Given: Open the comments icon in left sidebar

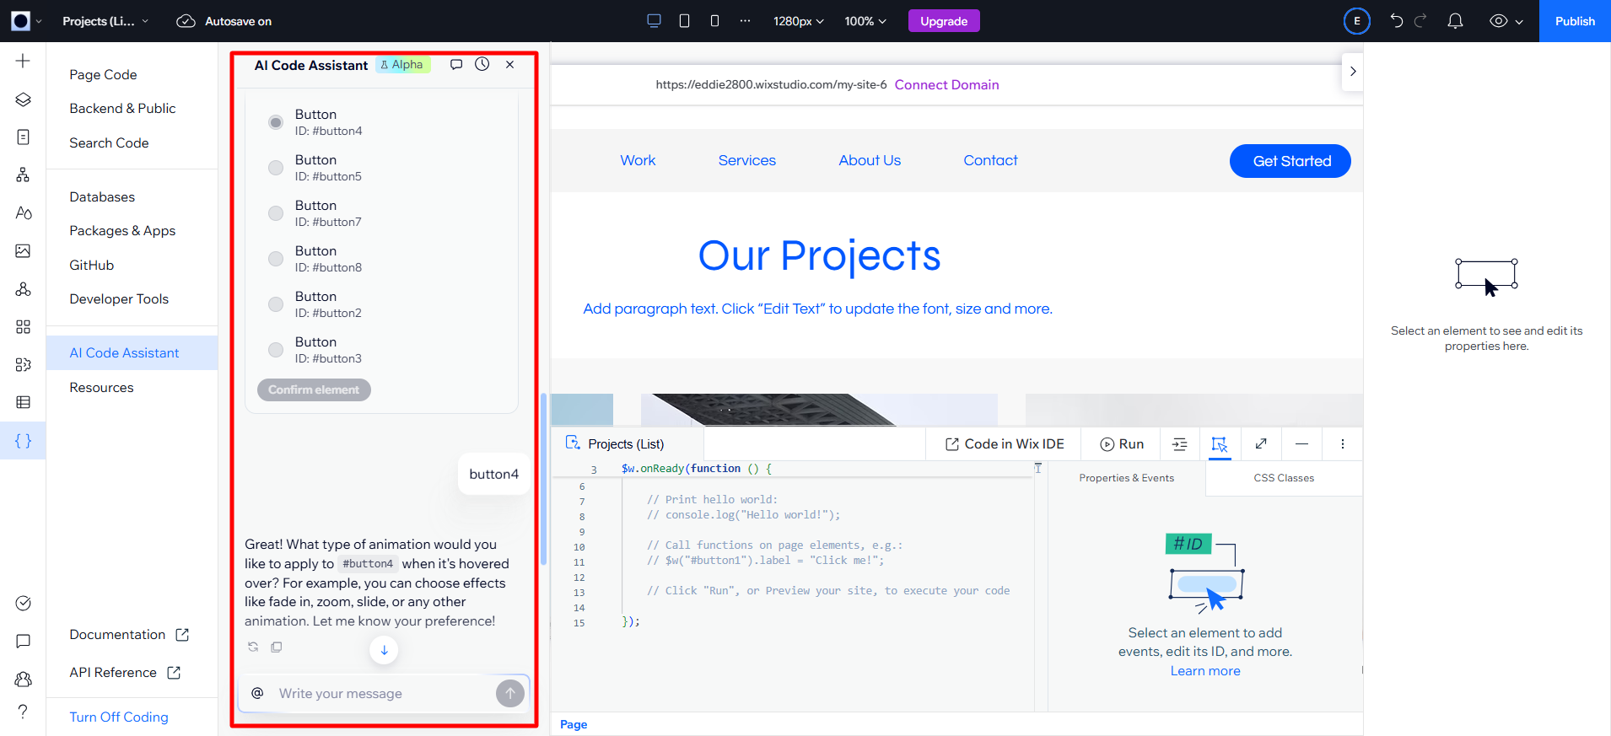Looking at the screenshot, I should [x=23, y=641].
